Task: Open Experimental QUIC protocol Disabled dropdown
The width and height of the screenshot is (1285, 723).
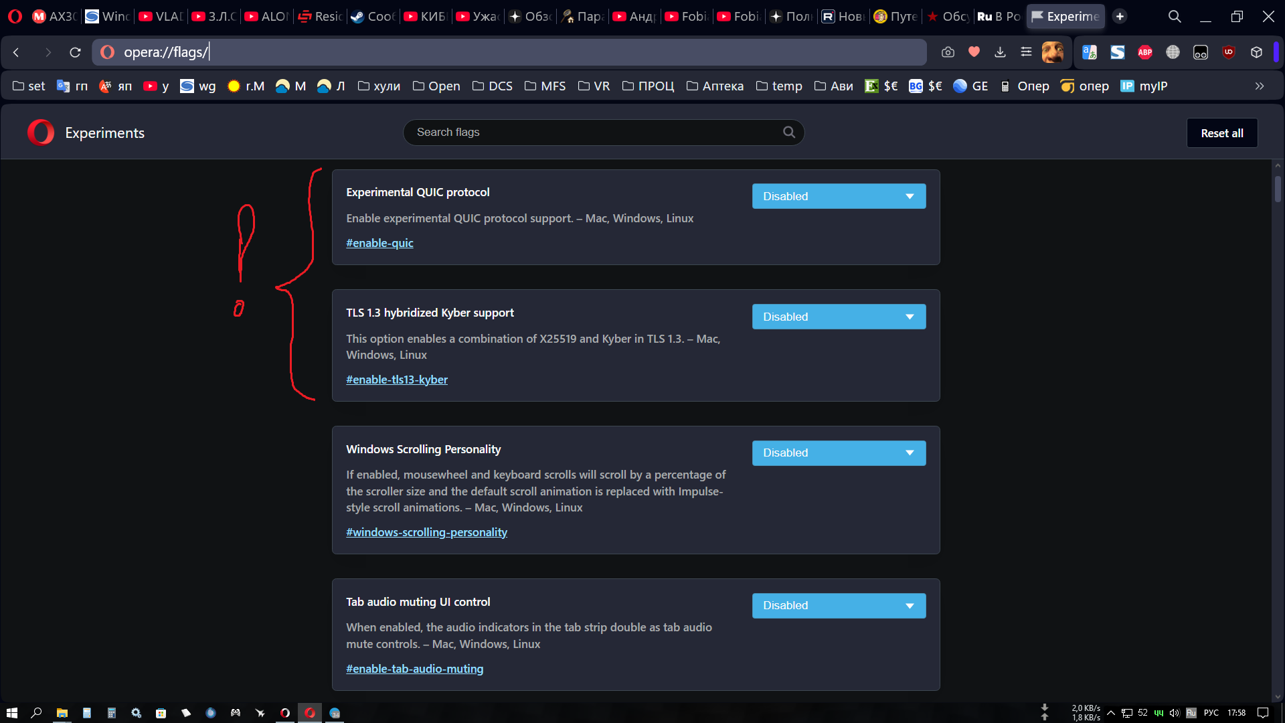Action: coord(839,196)
